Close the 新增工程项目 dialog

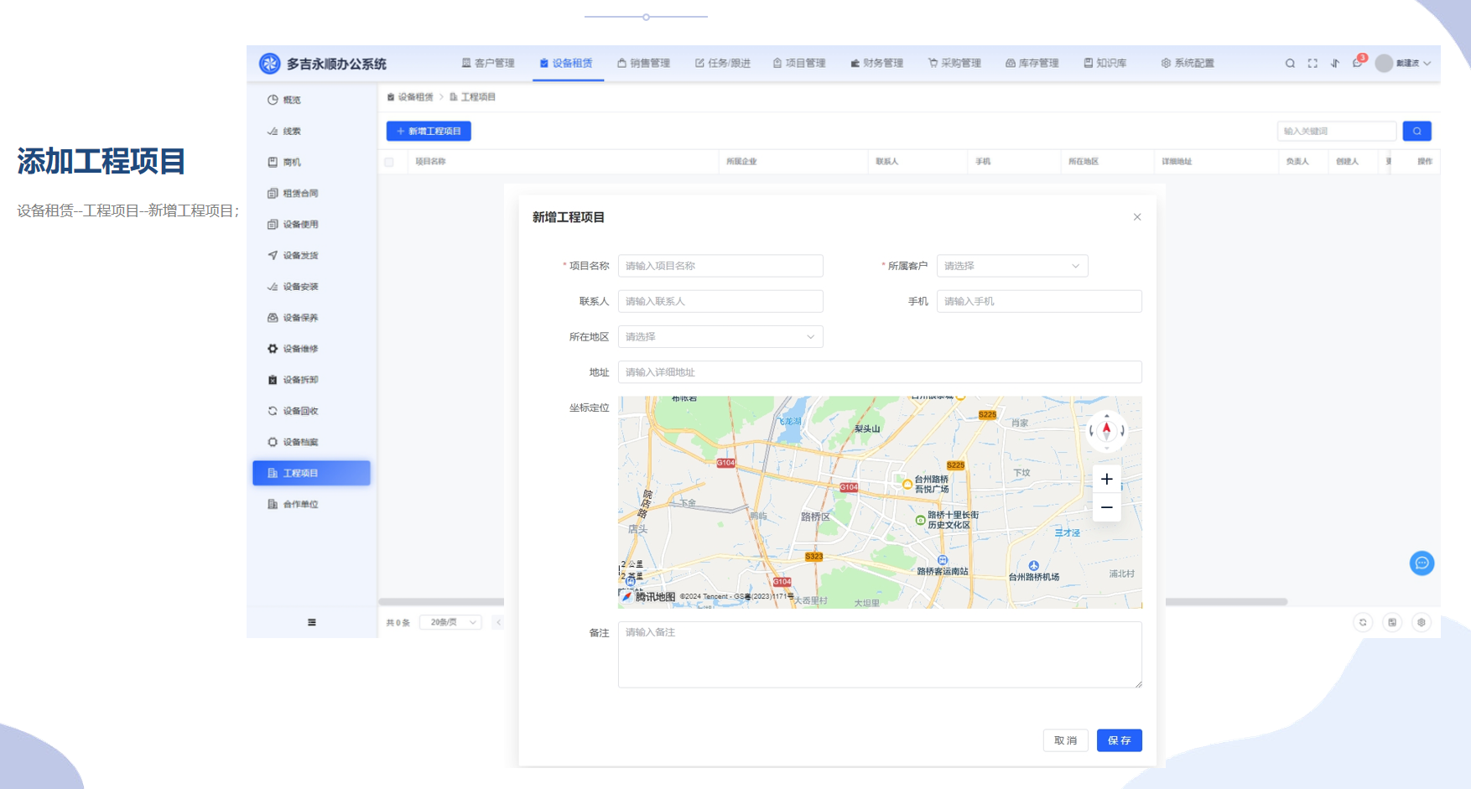tap(1137, 217)
